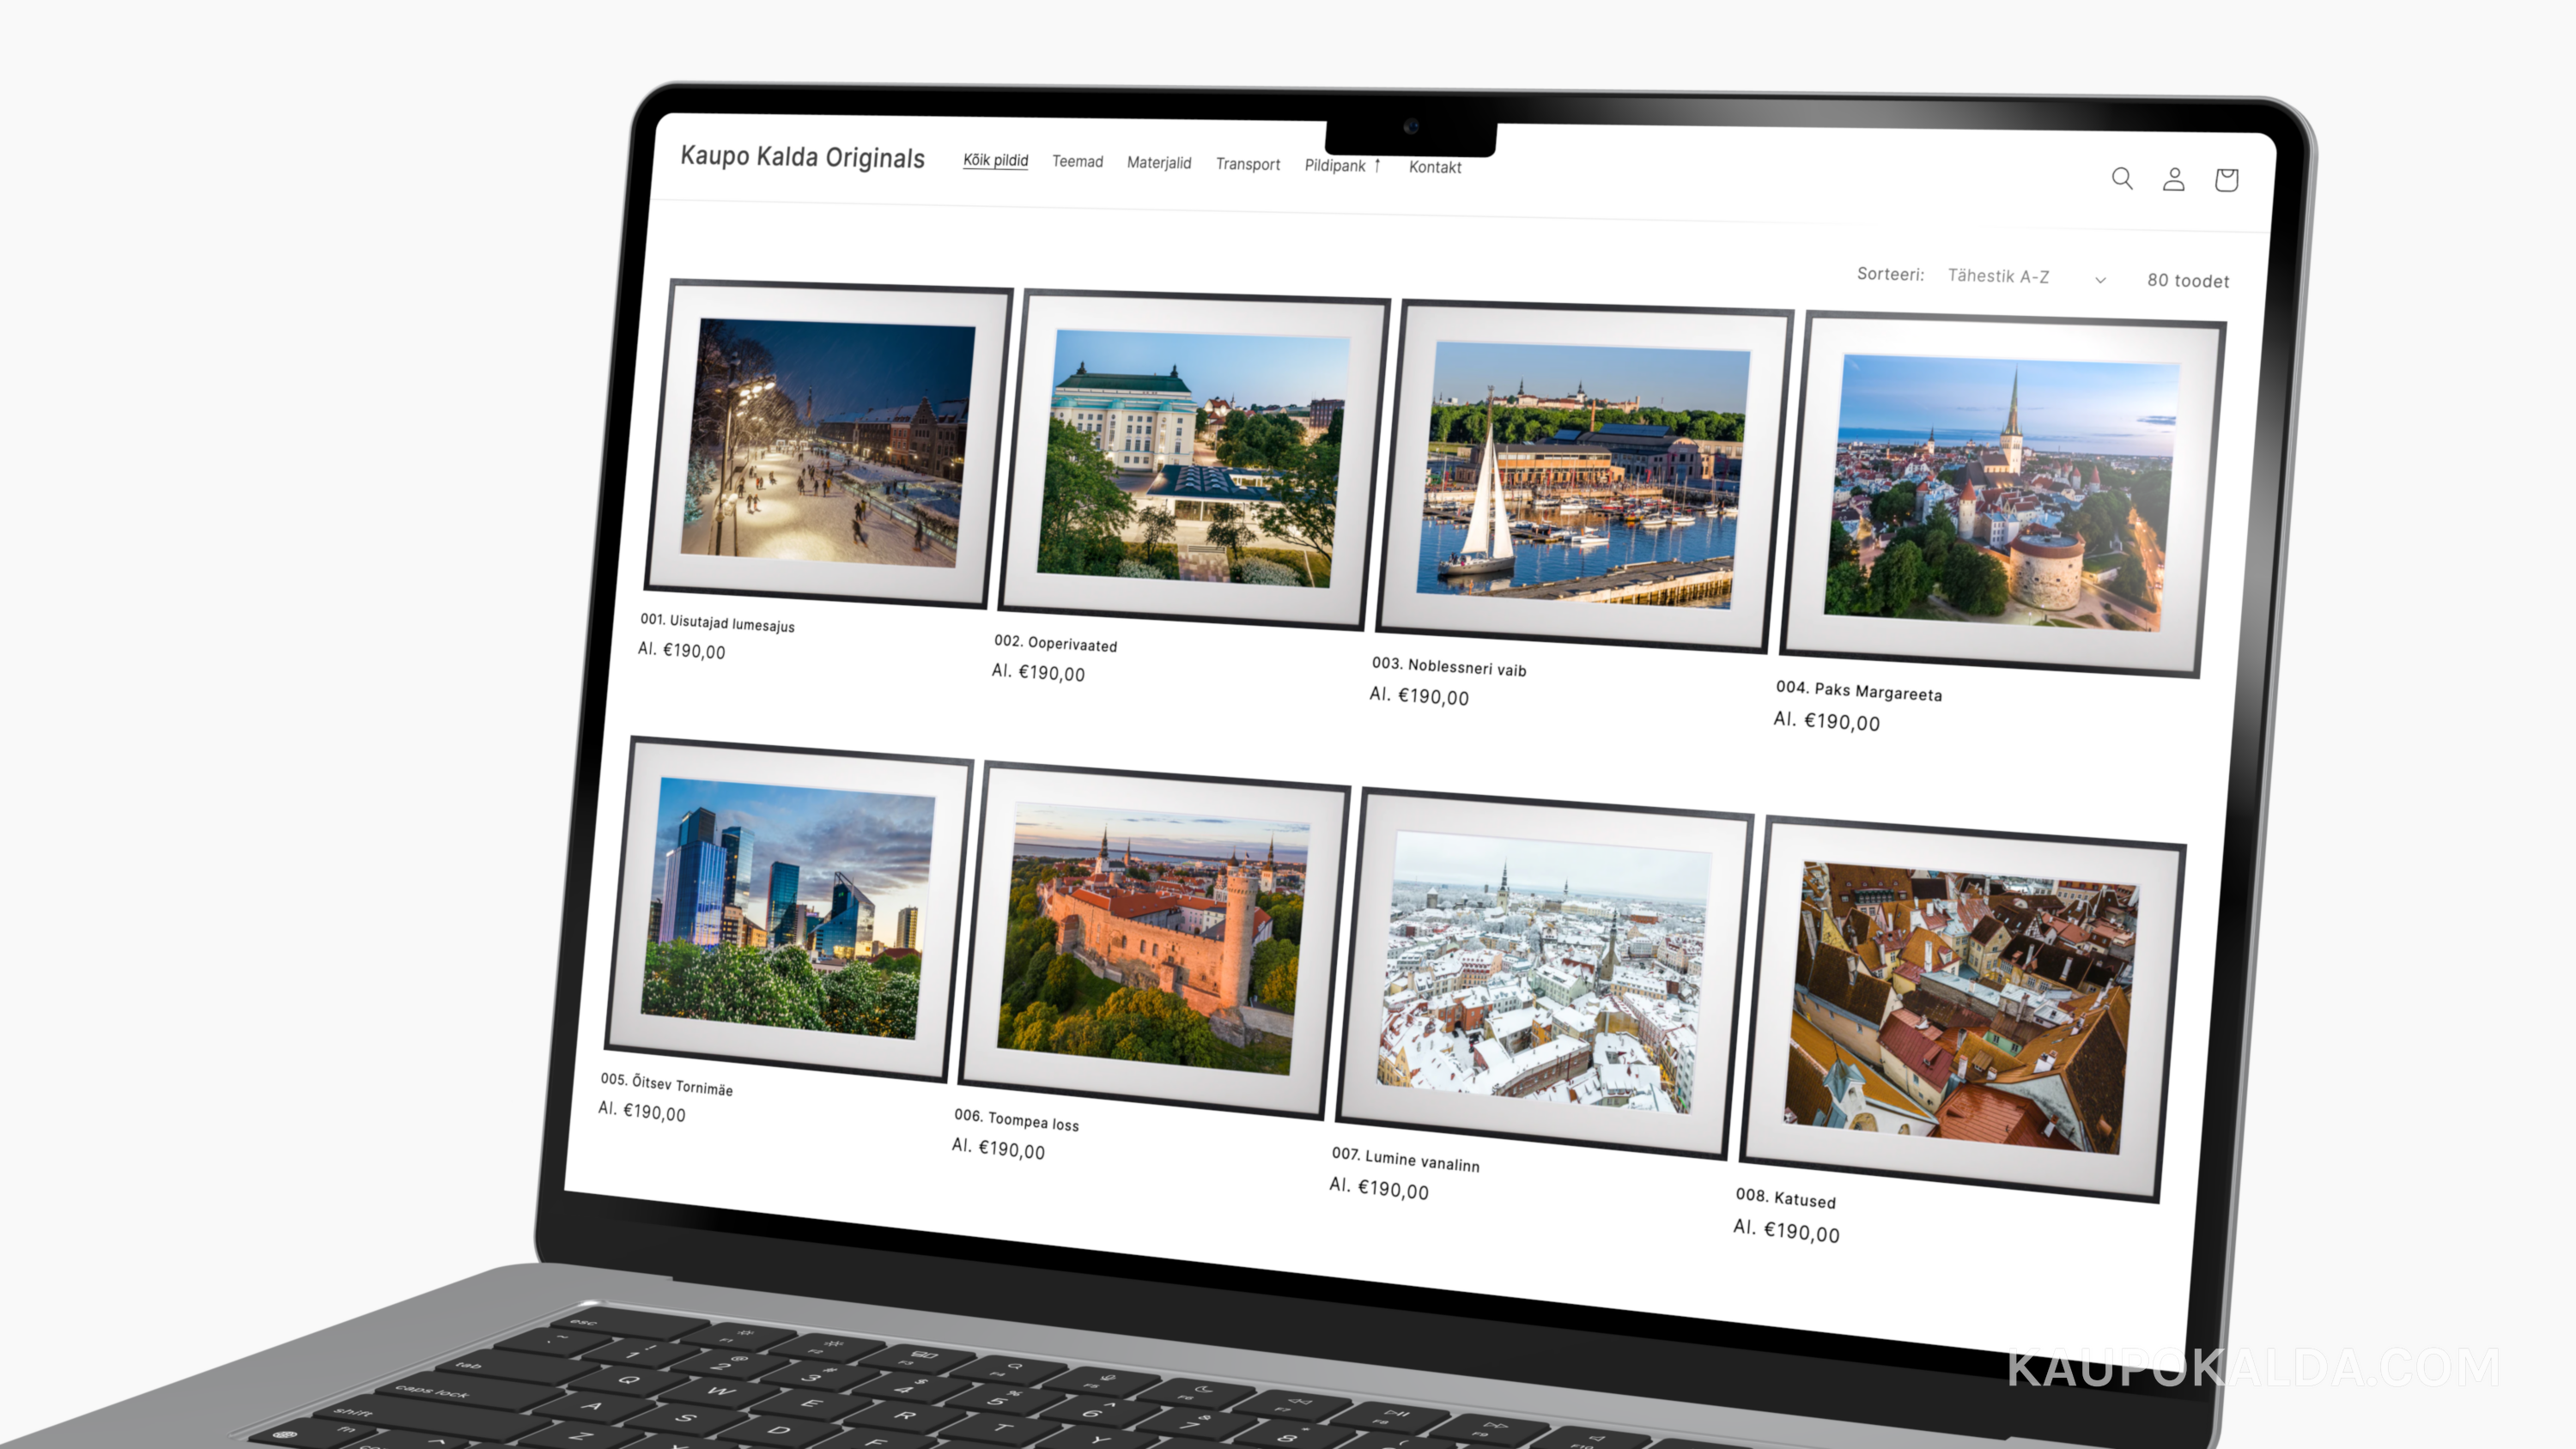This screenshot has height=1449, width=2576.
Task: Open the Teemad menu item
Action: pyautogui.click(x=1077, y=162)
